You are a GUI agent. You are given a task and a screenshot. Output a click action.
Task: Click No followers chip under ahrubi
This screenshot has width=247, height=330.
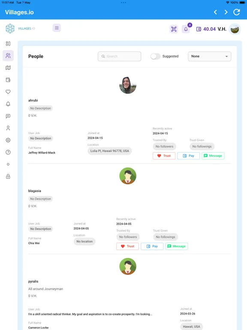[x=165, y=146]
